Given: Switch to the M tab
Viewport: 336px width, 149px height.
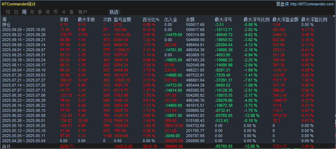Looking at the screenshot, I should (64, 12).
